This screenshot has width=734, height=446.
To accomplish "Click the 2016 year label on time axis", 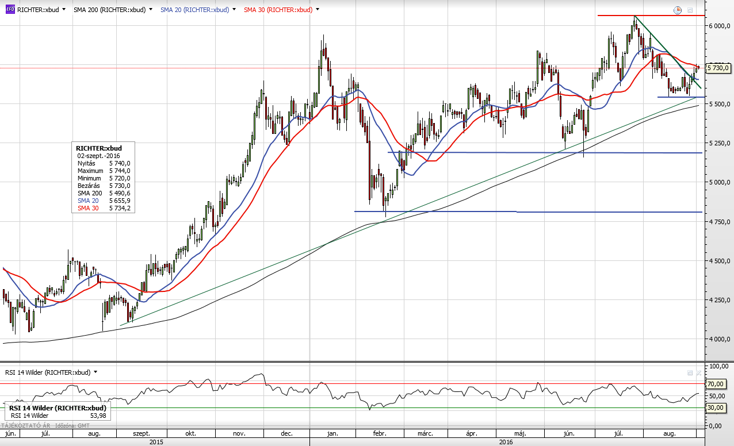I will click(x=506, y=442).
